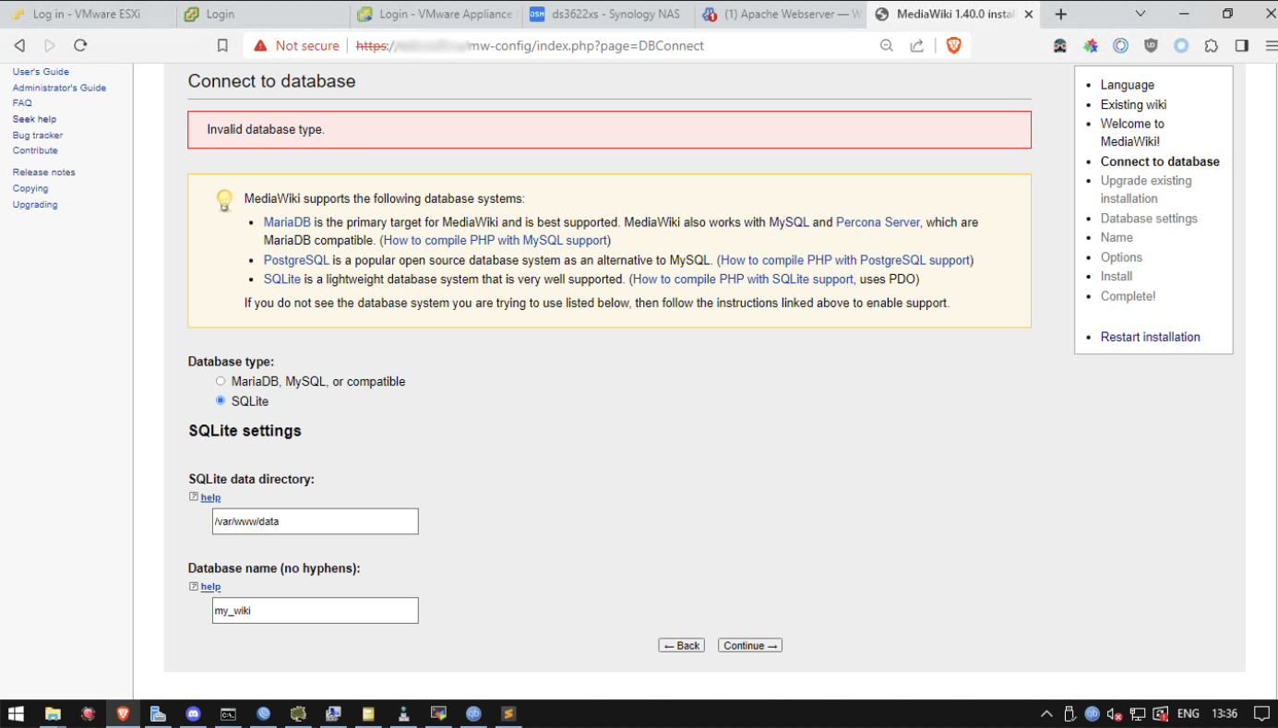
Task: Open help for SQLite data directory
Action: pos(210,497)
